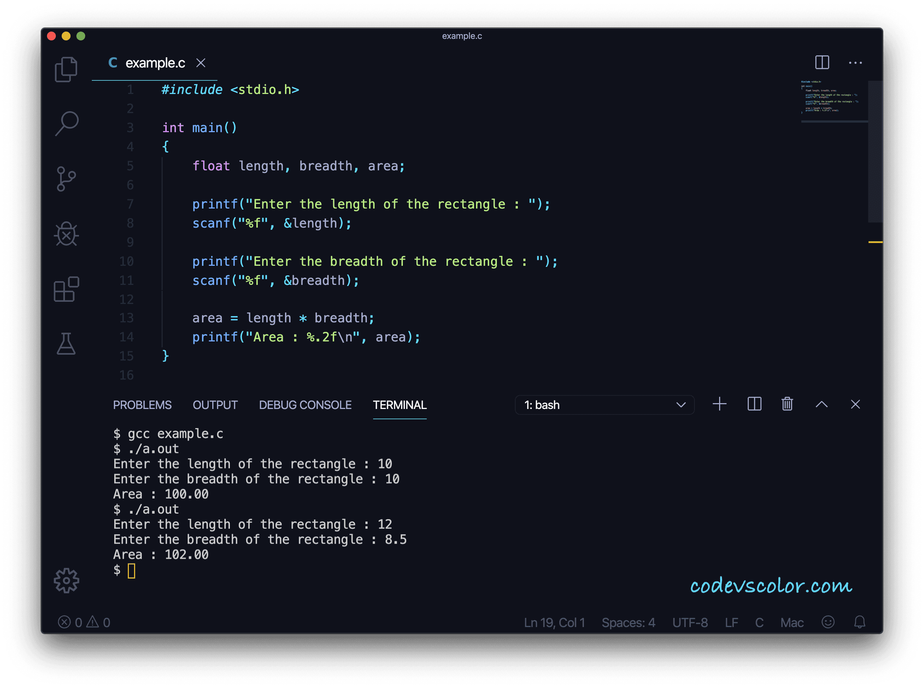Split the editor with top-right icon
The height and width of the screenshot is (688, 924).
822,63
